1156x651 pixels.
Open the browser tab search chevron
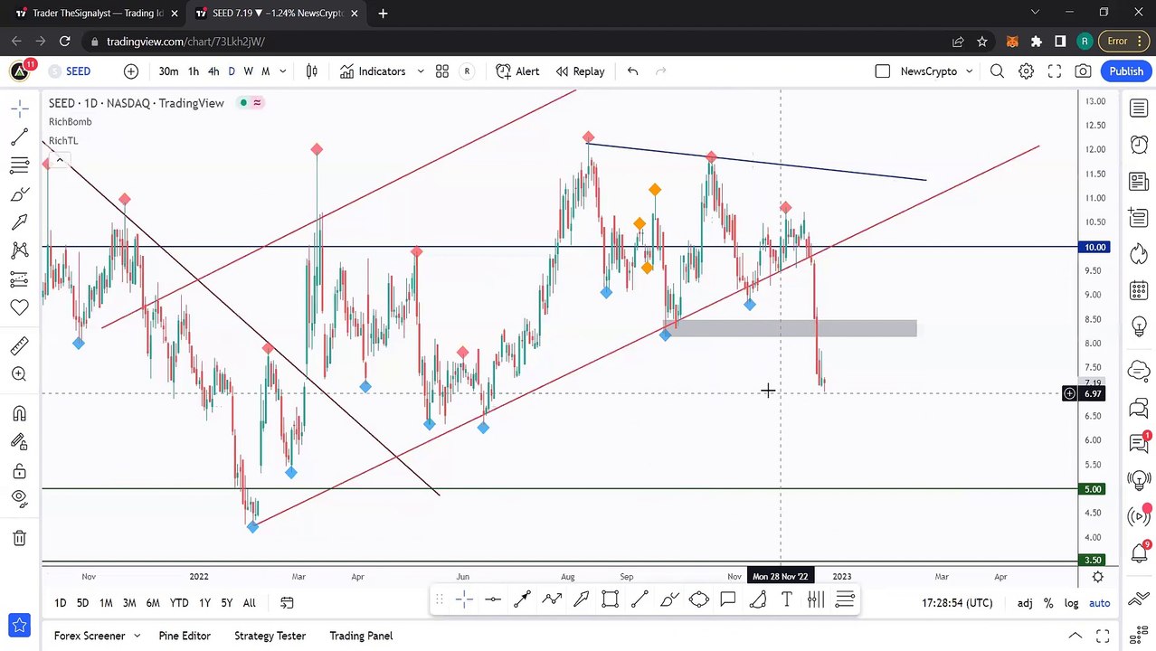(x=1035, y=13)
